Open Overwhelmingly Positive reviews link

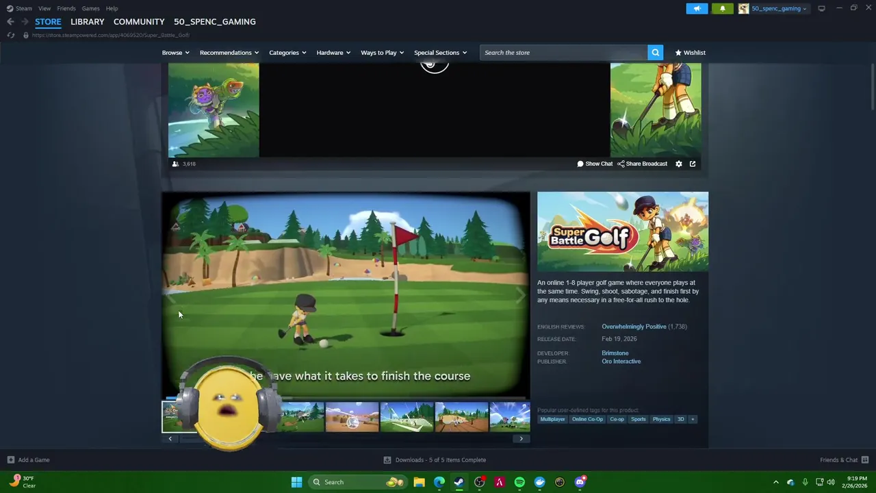click(634, 327)
